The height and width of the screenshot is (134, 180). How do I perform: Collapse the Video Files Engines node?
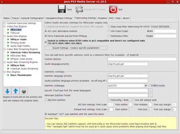(5, 26)
